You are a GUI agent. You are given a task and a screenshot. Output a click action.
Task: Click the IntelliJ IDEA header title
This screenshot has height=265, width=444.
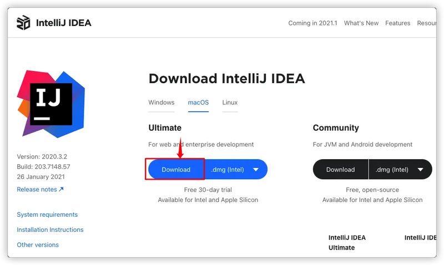(x=63, y=23)
